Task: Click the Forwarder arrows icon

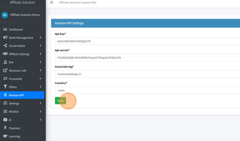Action: click(x=5, y=79)
